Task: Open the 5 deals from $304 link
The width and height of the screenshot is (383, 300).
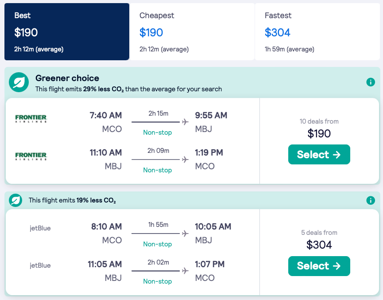Action: (x=319, y=239)
